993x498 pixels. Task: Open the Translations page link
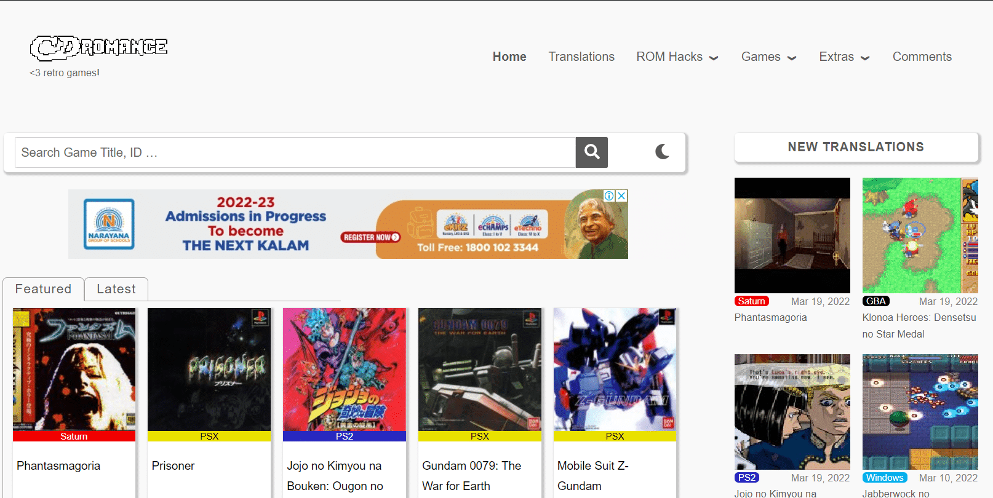(581, 57)
